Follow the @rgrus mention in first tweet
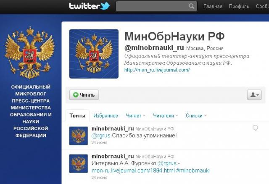This screenshot has width=269, height=184. tap(101, 136)
